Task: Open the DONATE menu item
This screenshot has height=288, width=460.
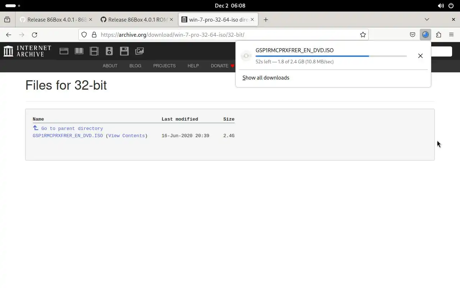Action: 220,66
